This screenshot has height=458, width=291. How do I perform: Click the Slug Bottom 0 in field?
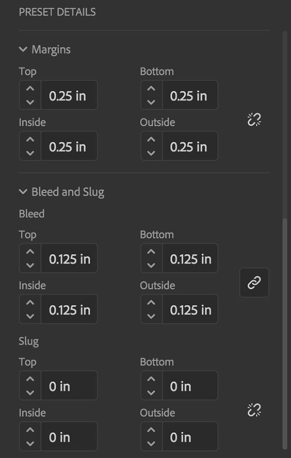click(190, 386)
